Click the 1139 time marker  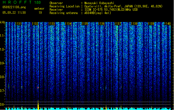click(151, 24)
